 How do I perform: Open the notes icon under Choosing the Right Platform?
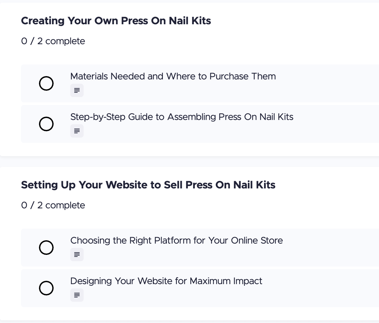(x=77, y=254)
